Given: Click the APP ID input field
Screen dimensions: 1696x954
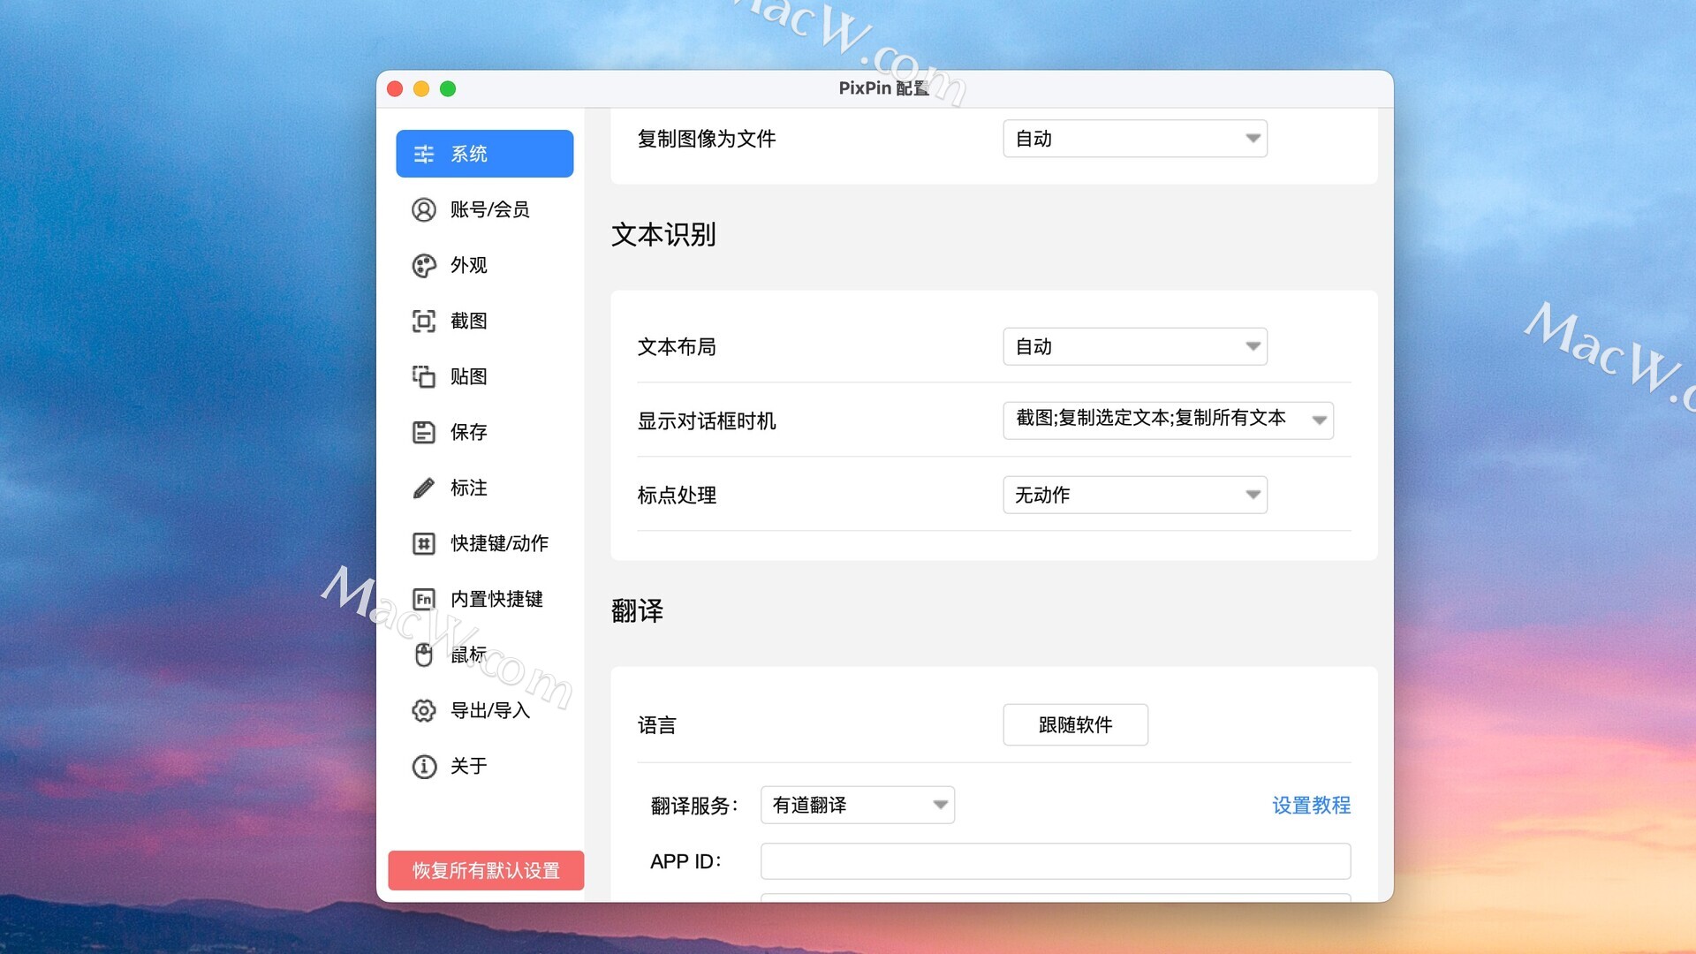Looking at the screenshot, I should tap(1055, 861).
